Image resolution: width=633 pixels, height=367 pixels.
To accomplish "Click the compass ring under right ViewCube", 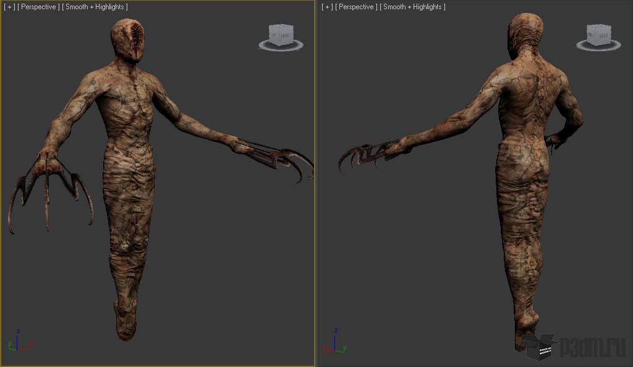I will click(598, 45).
